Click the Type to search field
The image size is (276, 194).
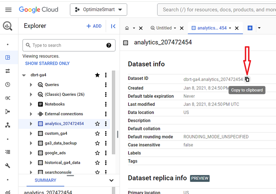click(69, 45)
